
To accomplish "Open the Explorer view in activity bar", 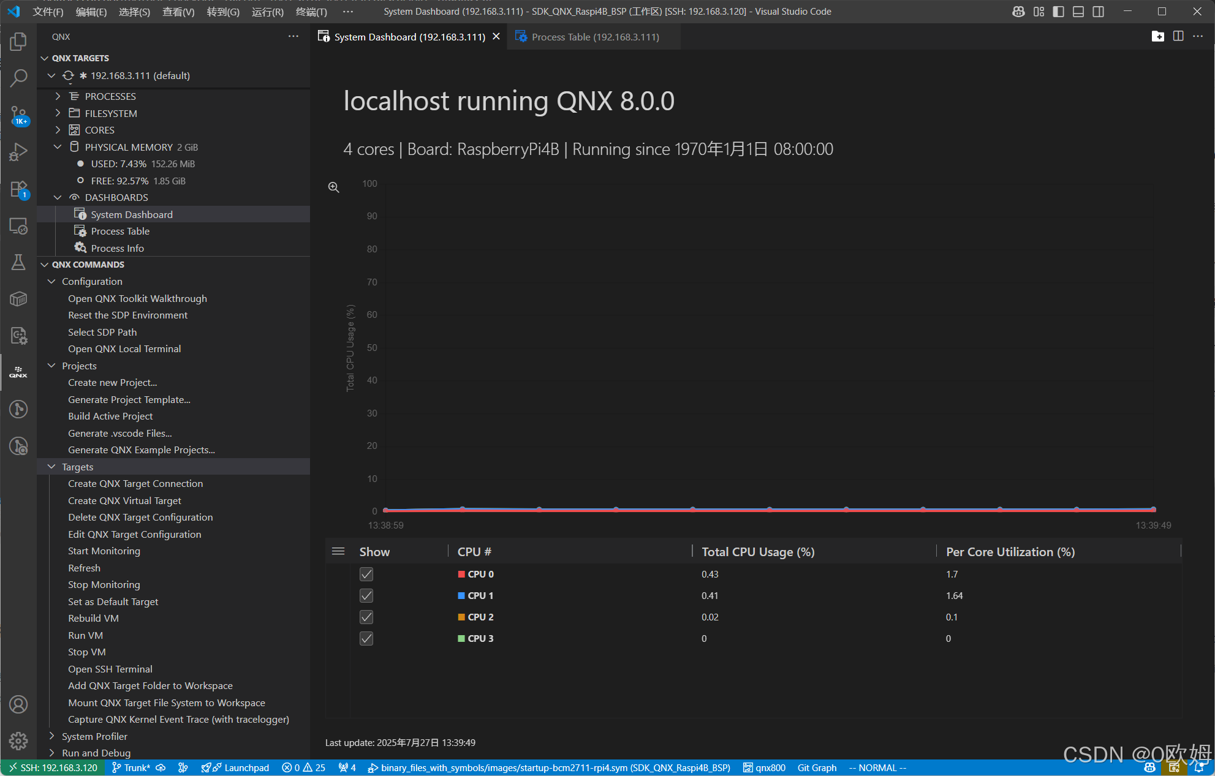I will (x=18, y=42).
